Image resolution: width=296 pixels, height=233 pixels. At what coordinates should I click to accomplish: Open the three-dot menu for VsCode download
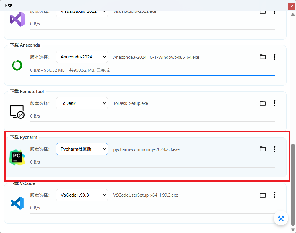(x=274, y=195)
